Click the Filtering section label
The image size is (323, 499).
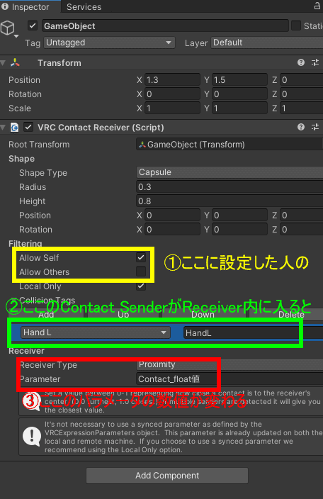click(x=25, y=243)
